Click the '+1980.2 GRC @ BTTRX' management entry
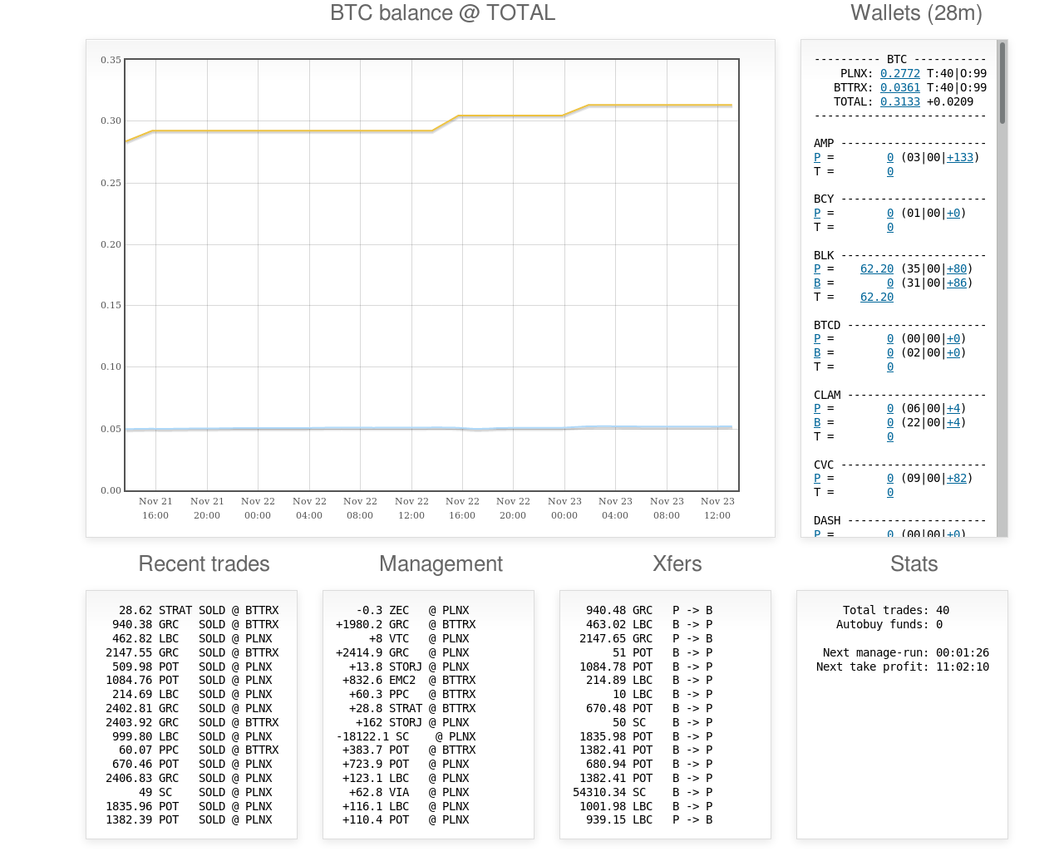The image size is (1059, 851). 406,624
